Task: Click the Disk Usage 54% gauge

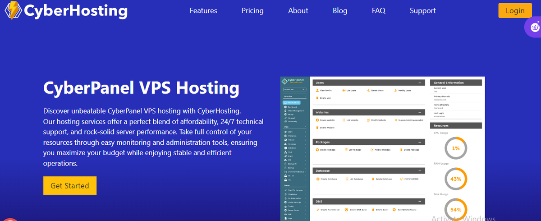Action: click(x=455, y=210)
